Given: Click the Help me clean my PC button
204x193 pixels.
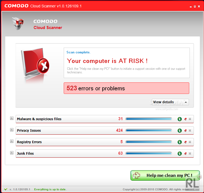Looking at the screenshot, I should tap(165, 175).
